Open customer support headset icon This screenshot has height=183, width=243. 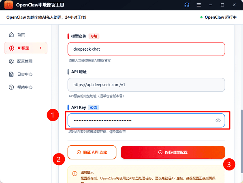coord(187,5)
